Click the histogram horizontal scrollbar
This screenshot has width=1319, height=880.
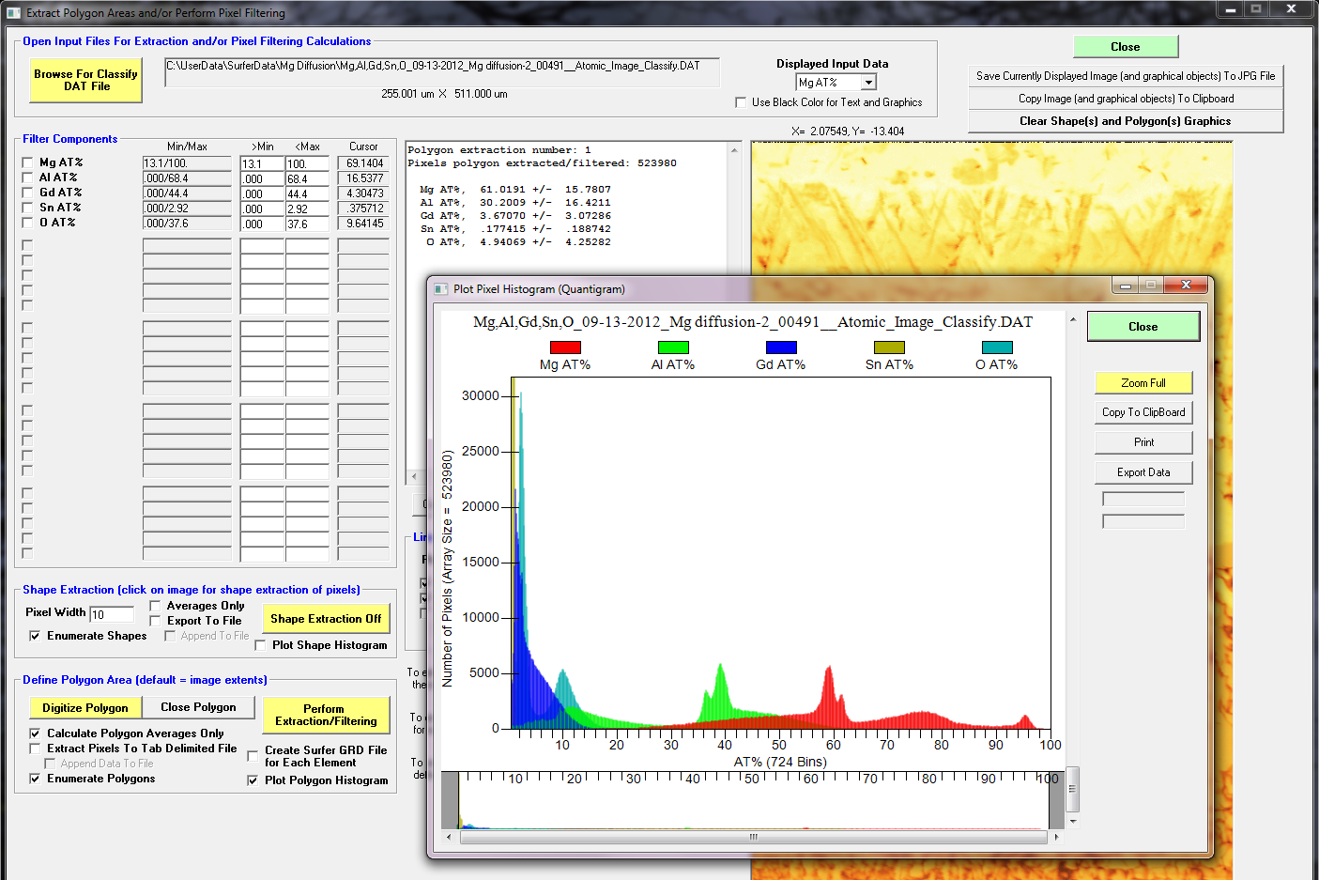point(752,836)
